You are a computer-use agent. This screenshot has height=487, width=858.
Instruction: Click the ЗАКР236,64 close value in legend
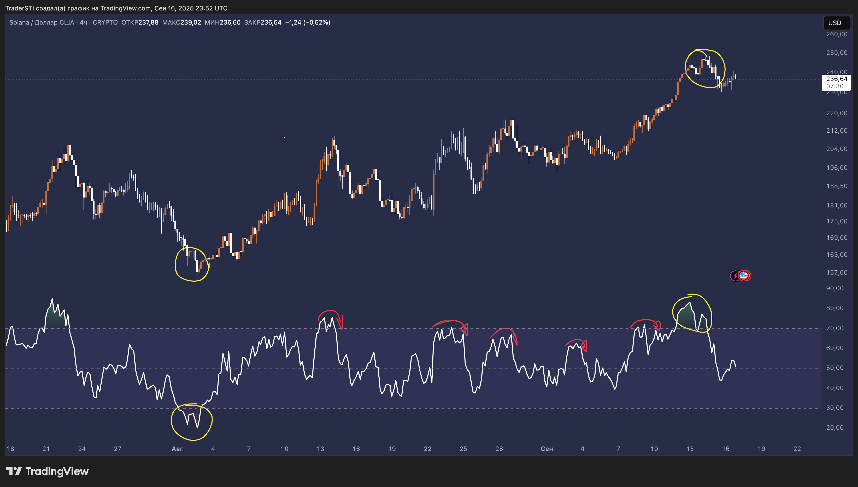tap(263, 22)
